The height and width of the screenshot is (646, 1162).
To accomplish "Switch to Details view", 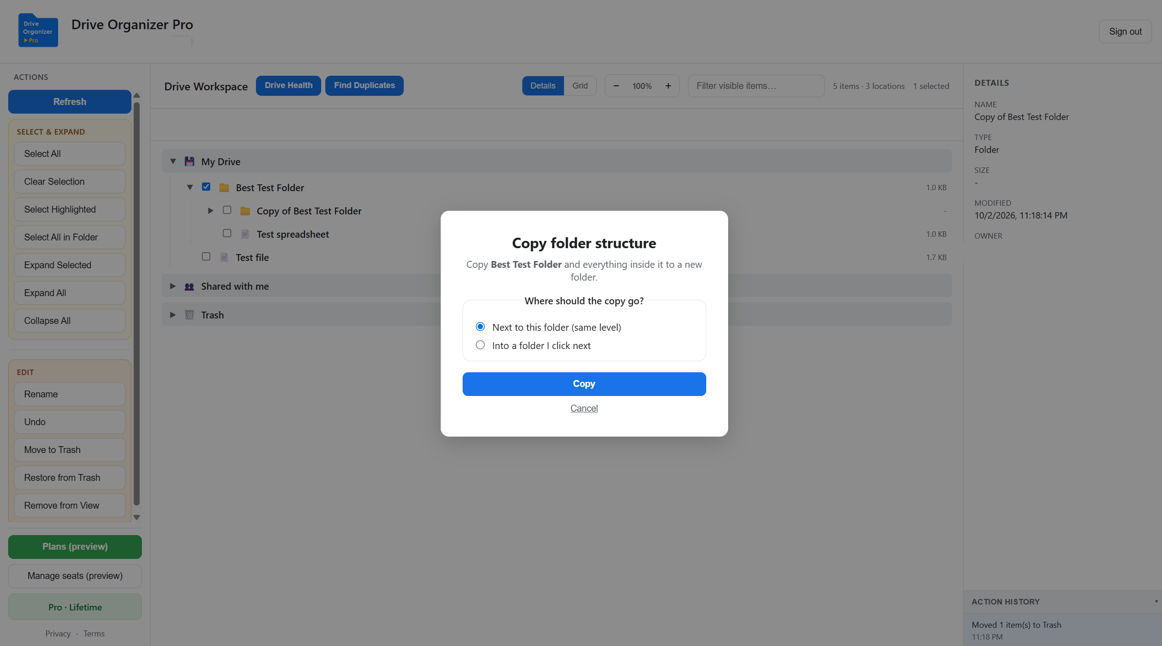I will (543, 86).
